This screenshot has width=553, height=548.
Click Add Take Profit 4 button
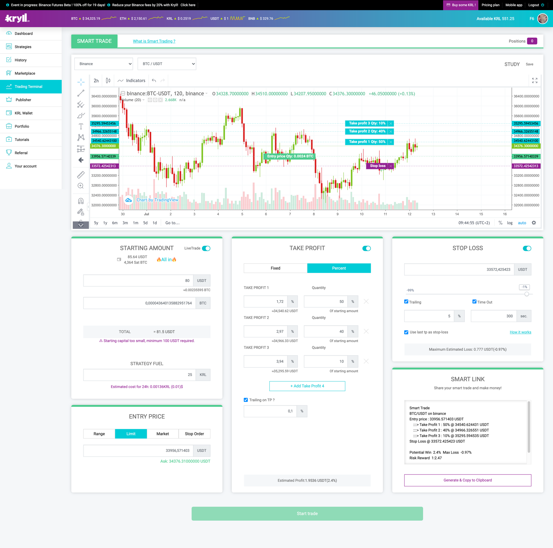(x=307, y=386)
